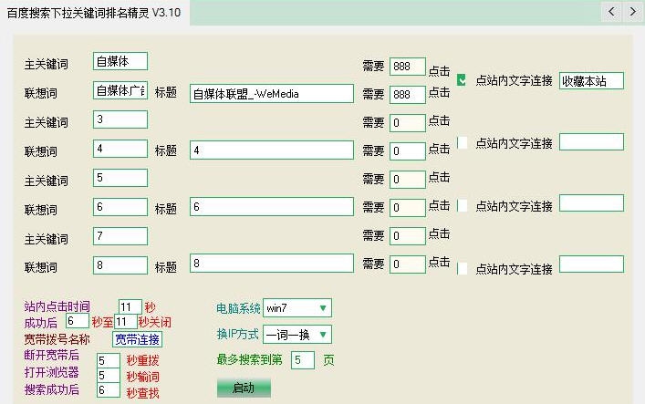
Task: Click the 需要 count field in keyword 5 row
Action: coord(407,180)
